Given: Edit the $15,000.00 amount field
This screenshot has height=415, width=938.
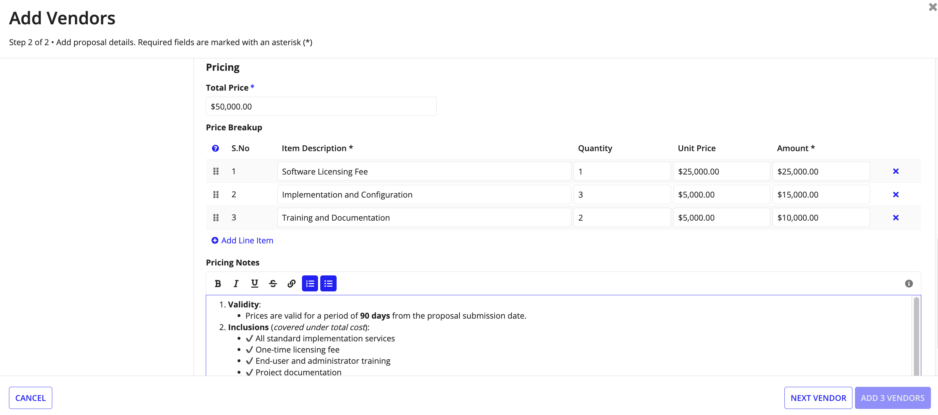Looking at the screenshot, I should pyautogui.click(x=821, y=195).
